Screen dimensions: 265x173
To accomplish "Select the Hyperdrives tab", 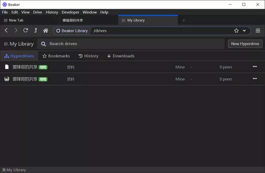I will point(19,56).
